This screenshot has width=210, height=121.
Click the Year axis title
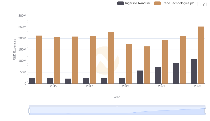[x=117, y=97]
